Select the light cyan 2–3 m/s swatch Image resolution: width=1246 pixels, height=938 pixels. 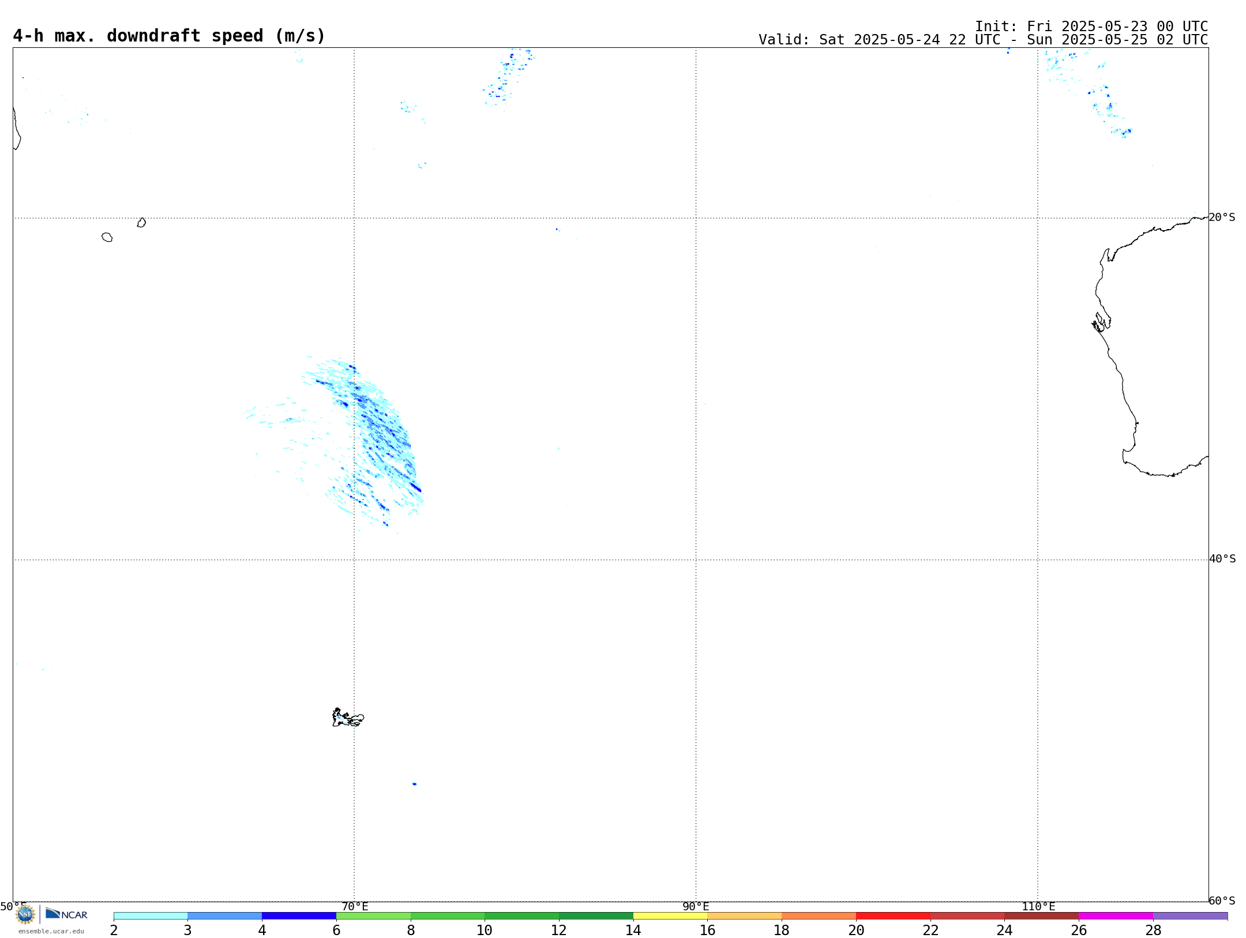[151, 916]
